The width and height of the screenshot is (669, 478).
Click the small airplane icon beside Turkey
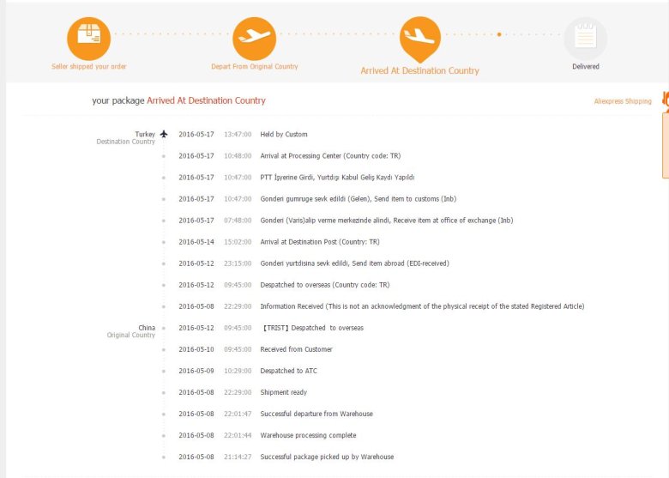(x=164, y=134)
